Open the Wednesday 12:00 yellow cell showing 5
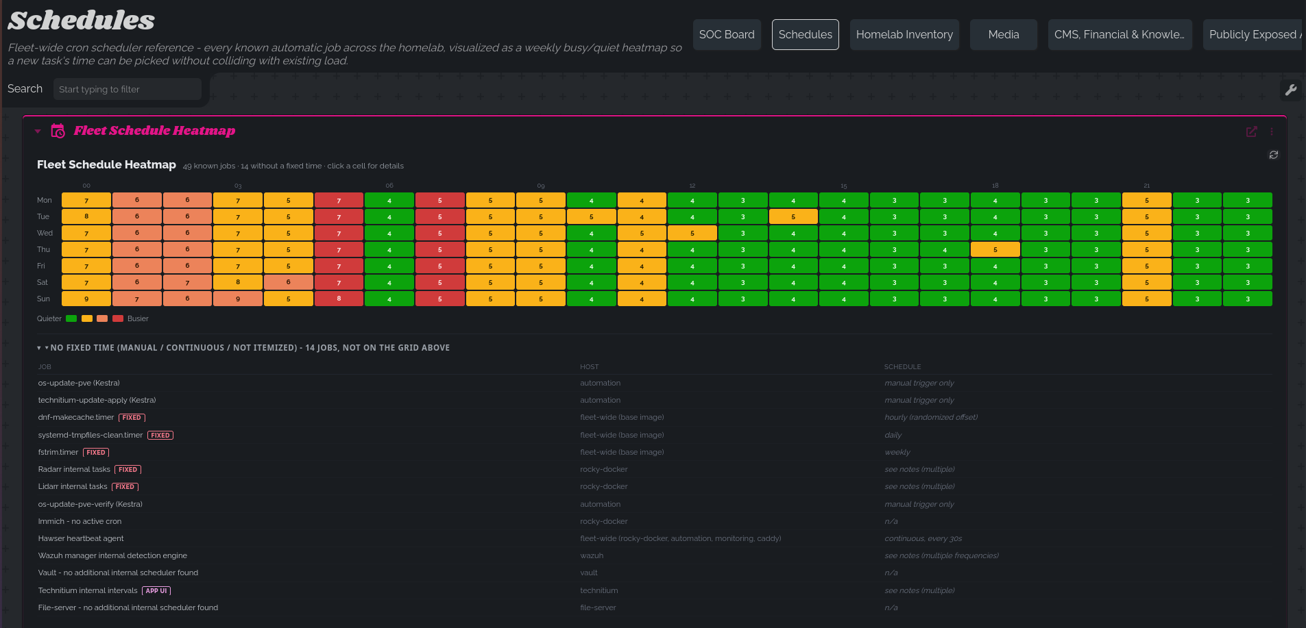Image resolution: width=1306 pixels, height=628 pixels. pyautogui.click(x=692, y=233)
